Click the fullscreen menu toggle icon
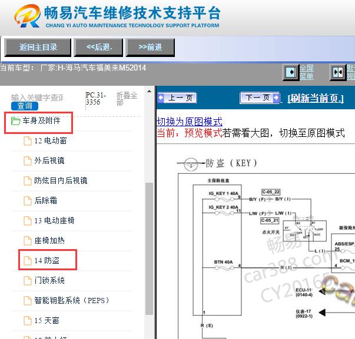 pos(290,72)
